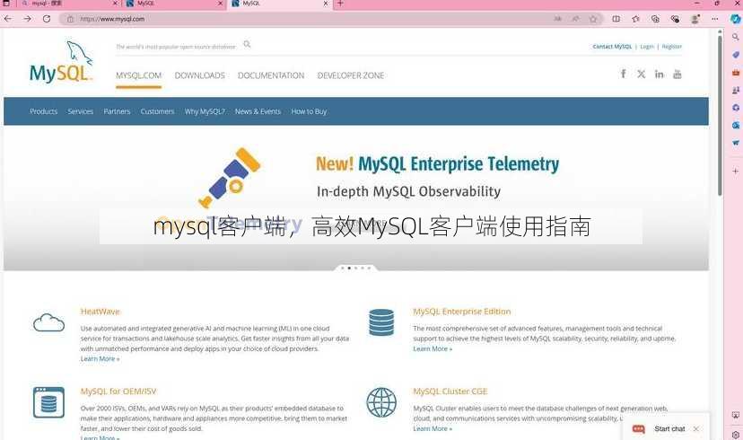Open the Edge sidebar search icon

(736, 37)
